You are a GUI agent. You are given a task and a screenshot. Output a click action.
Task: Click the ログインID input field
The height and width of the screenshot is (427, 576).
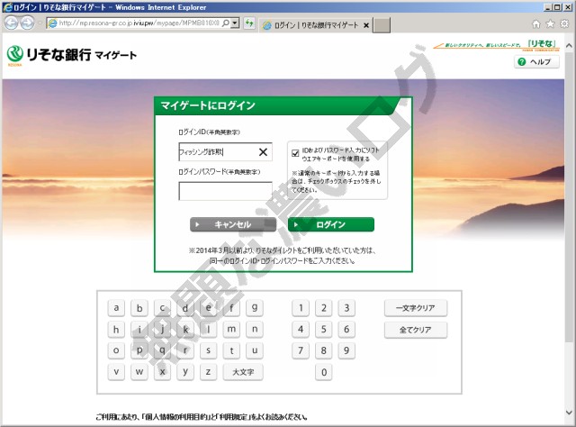[225, 152]
